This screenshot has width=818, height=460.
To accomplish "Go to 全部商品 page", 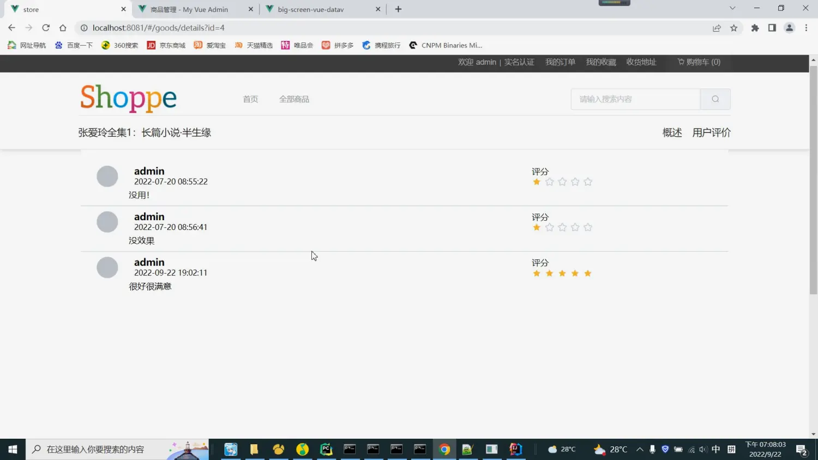I will point(294,99).
